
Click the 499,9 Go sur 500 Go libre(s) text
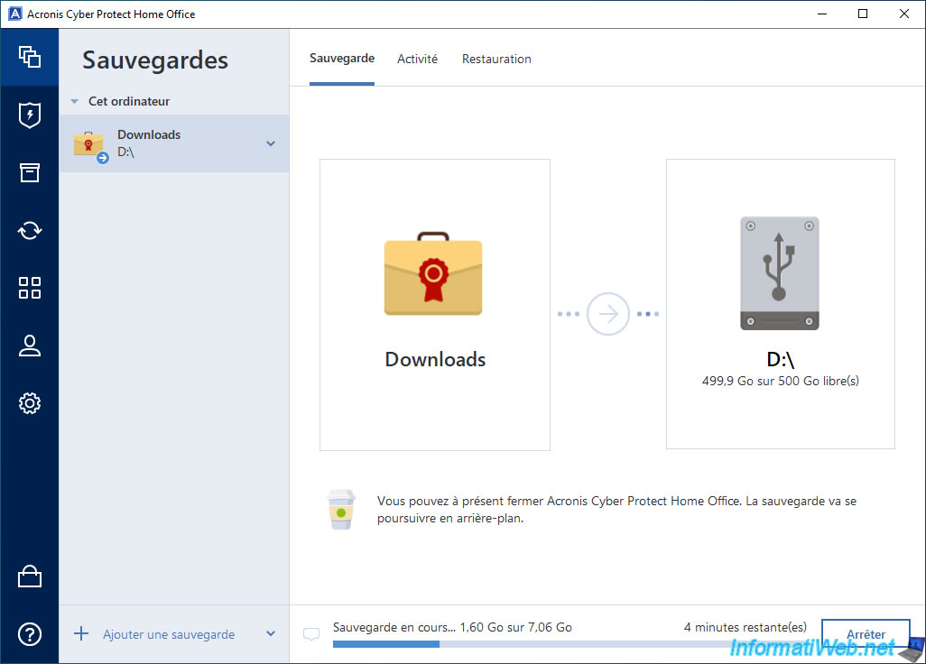click(780, 382)
